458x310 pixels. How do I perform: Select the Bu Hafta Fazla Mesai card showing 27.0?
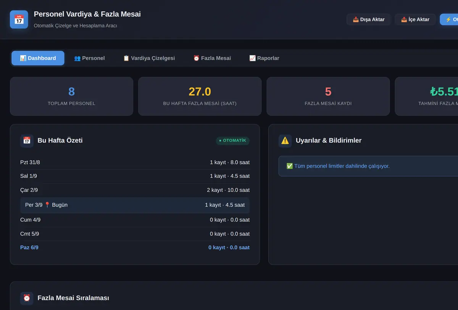coord(200,96)
